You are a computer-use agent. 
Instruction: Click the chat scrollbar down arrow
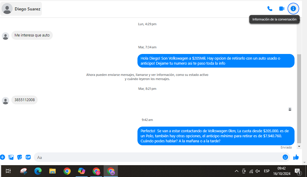click(x=299, y=146)
